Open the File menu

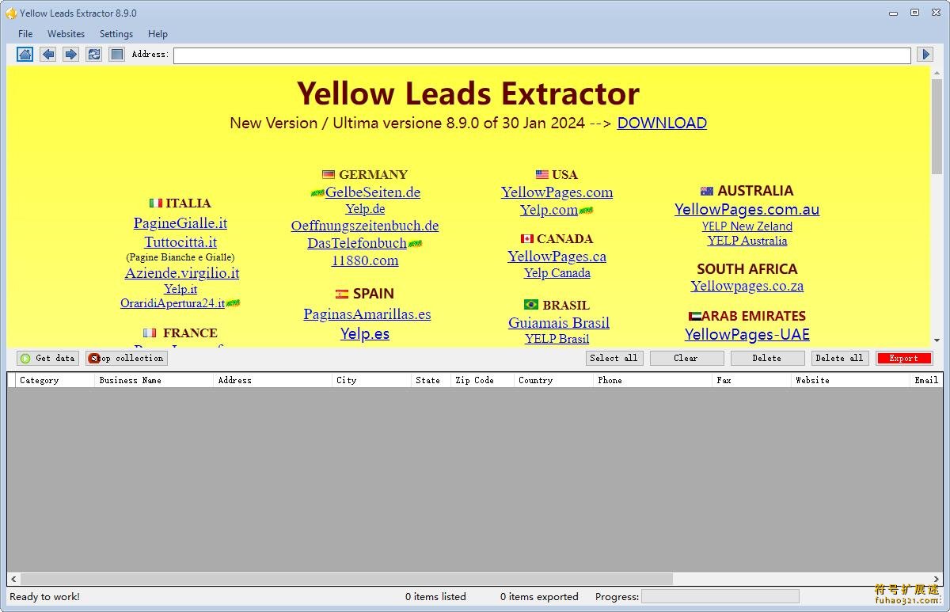[25, 34]
